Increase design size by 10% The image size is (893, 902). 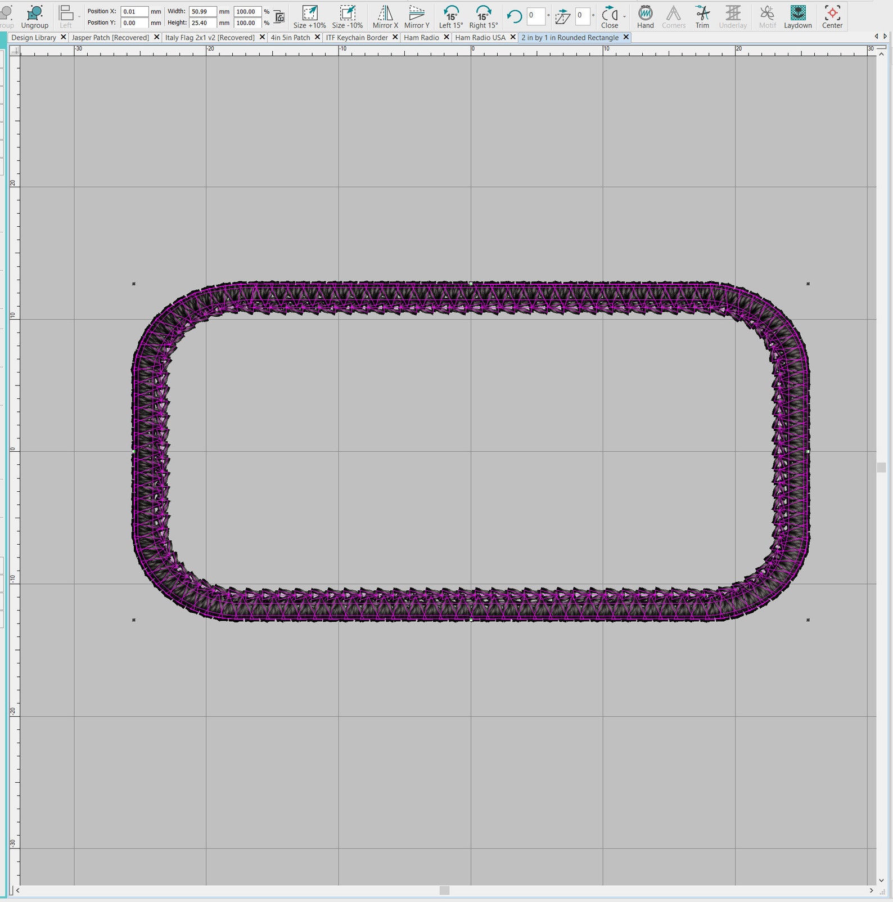[310, 17]
